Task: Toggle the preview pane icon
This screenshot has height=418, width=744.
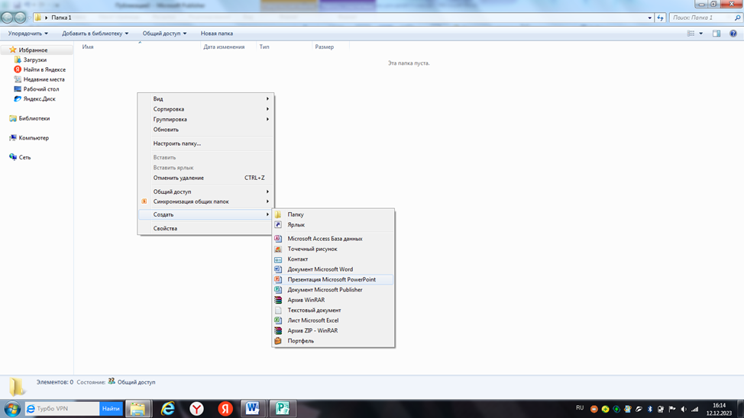Action: click(717, 34)
